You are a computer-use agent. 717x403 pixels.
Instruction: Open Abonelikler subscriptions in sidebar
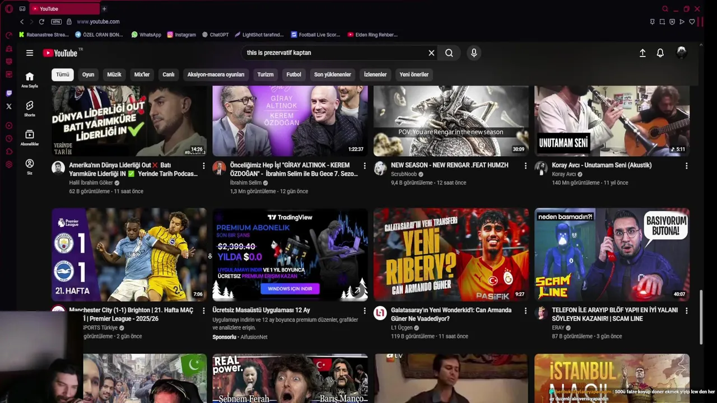point(30,138)
